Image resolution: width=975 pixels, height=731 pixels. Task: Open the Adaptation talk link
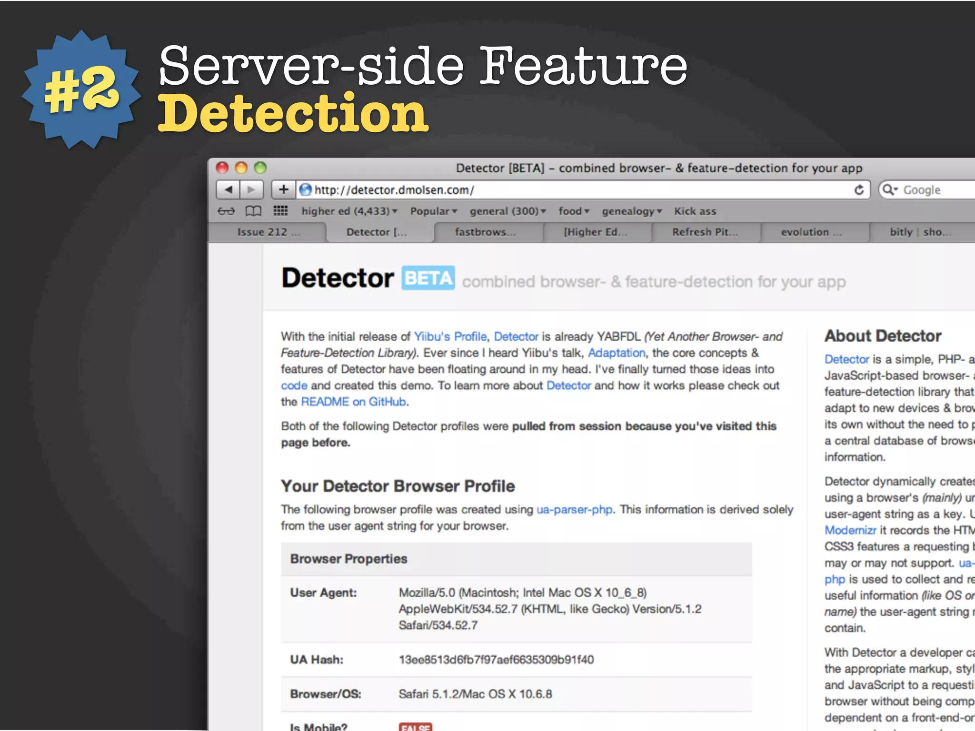click(617, 353)
